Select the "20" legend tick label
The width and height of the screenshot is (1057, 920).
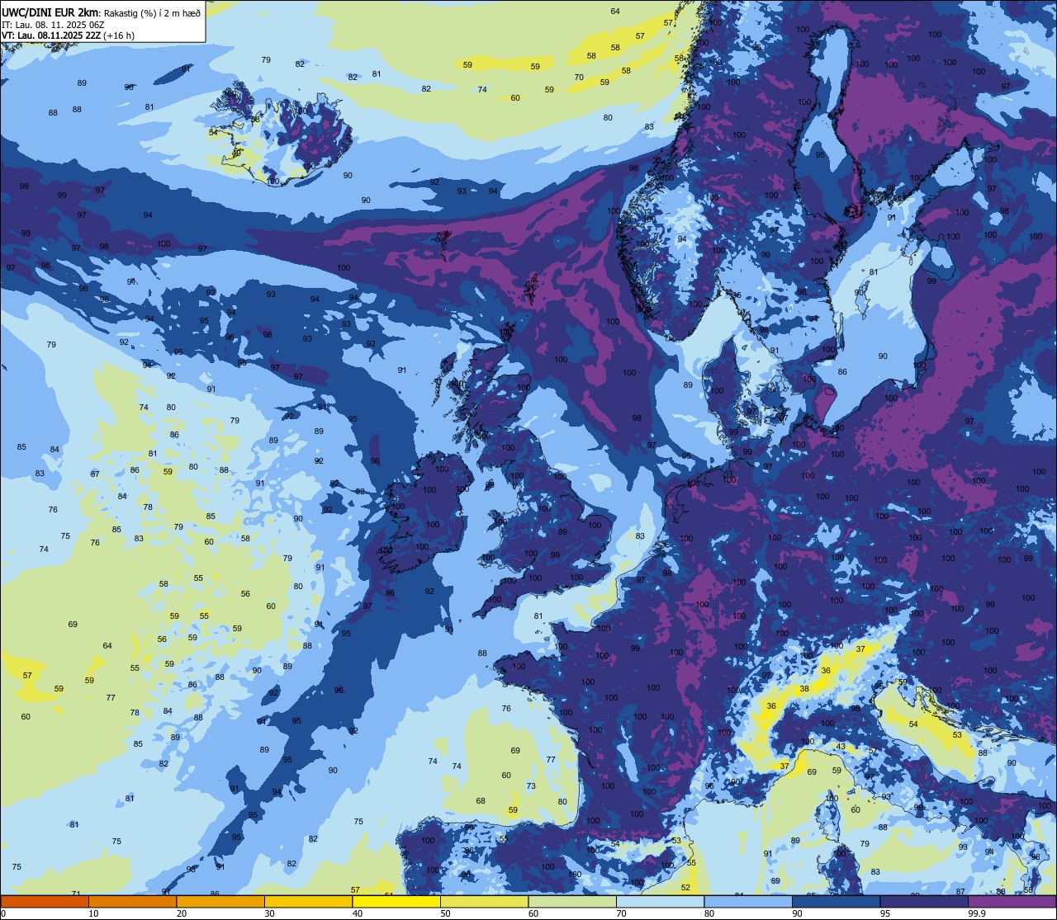[182, 913]
